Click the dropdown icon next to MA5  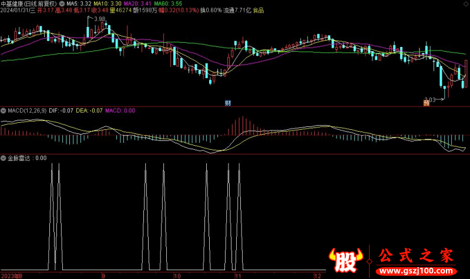pos(63,4)
